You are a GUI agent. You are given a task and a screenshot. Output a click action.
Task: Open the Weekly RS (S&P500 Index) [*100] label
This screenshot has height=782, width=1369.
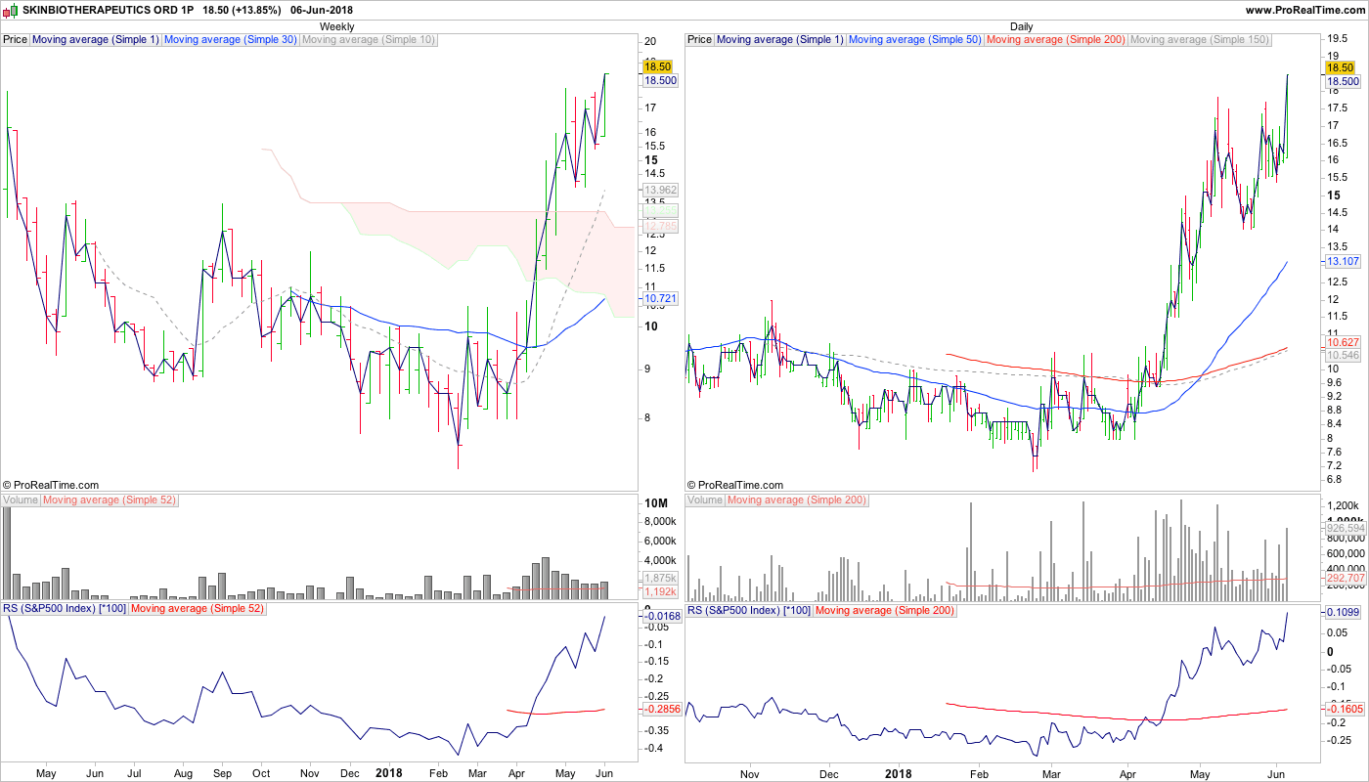coord(65,610)
